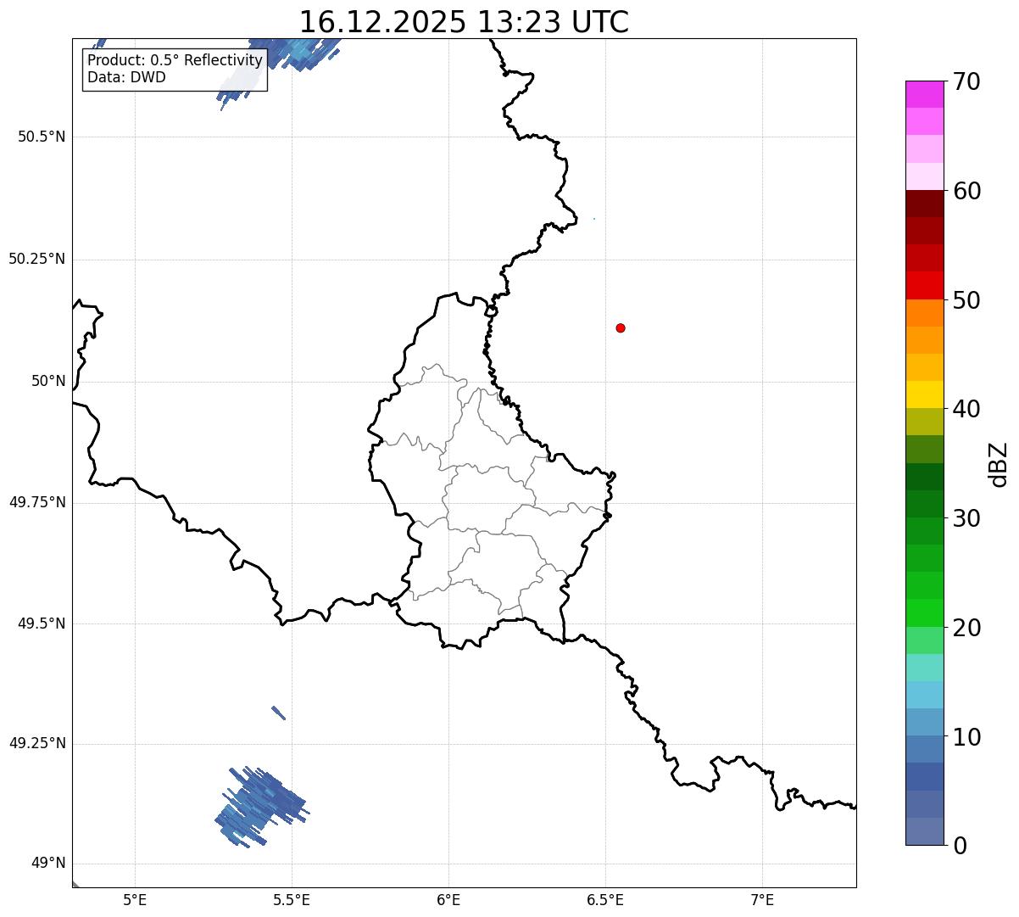
Task: Pick the magenta swatch at top of colorbar
Action: (x=924, y=94)
